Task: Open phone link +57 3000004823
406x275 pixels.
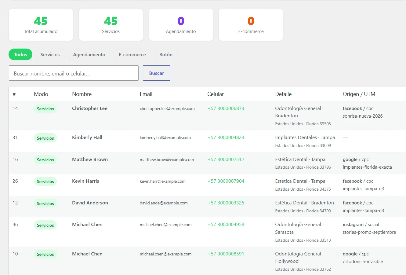Action: tap(226, 137)
